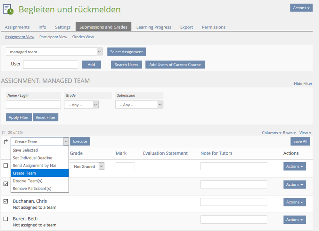Viewport: 319px width, 231px height.
Task: Open the Participant View subtab
Action: pos(53,37)
